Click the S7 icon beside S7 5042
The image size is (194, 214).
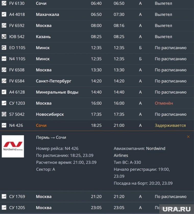(4, 114)
